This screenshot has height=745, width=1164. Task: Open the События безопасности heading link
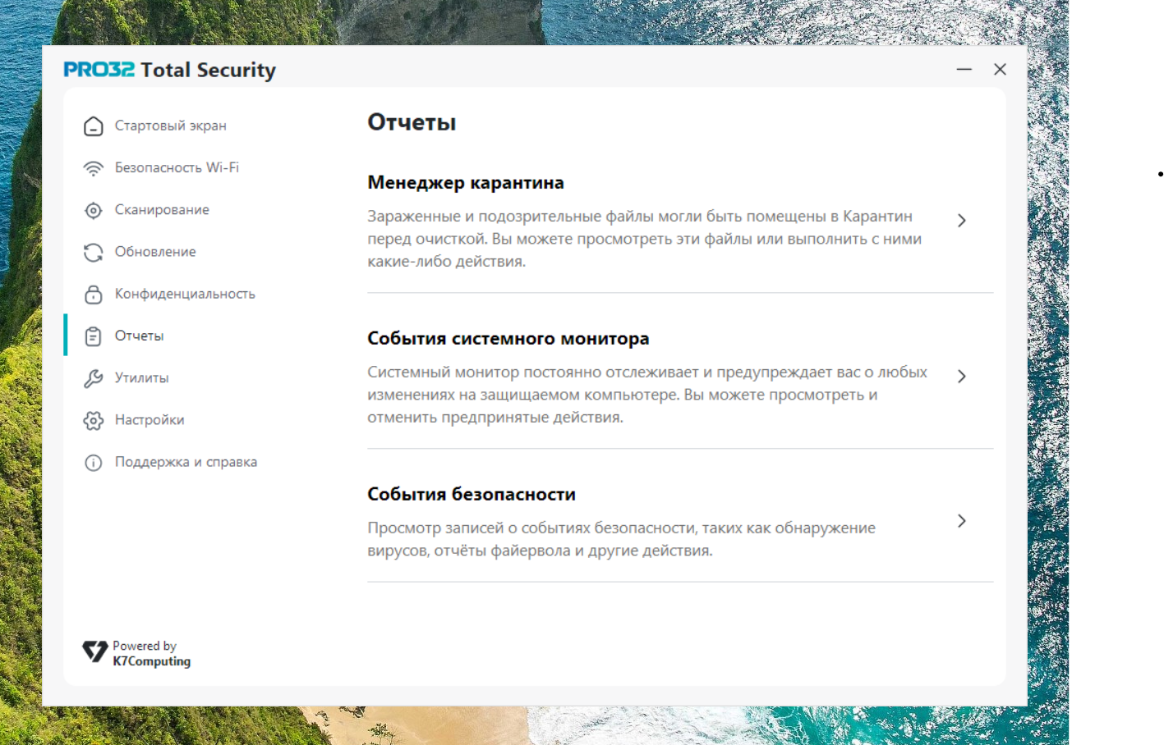point(471,495)
